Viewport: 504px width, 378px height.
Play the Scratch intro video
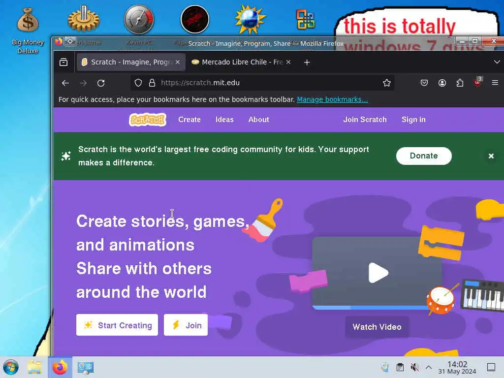(x=378, y=273)
